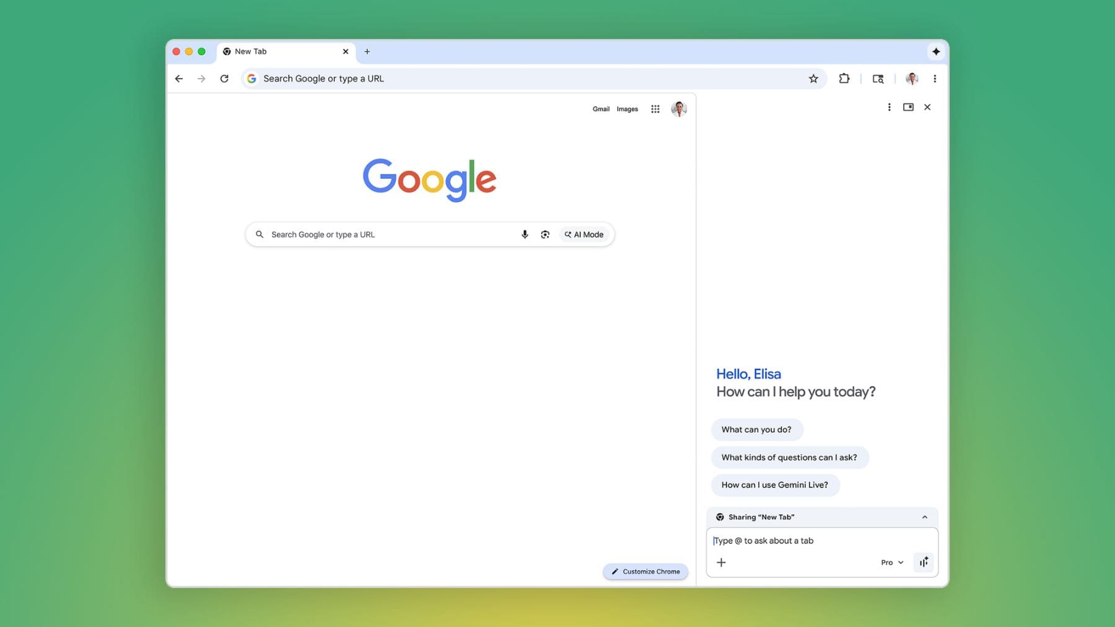Switch to AI Mode
1115x627 pixels.
tap(584, 235)
